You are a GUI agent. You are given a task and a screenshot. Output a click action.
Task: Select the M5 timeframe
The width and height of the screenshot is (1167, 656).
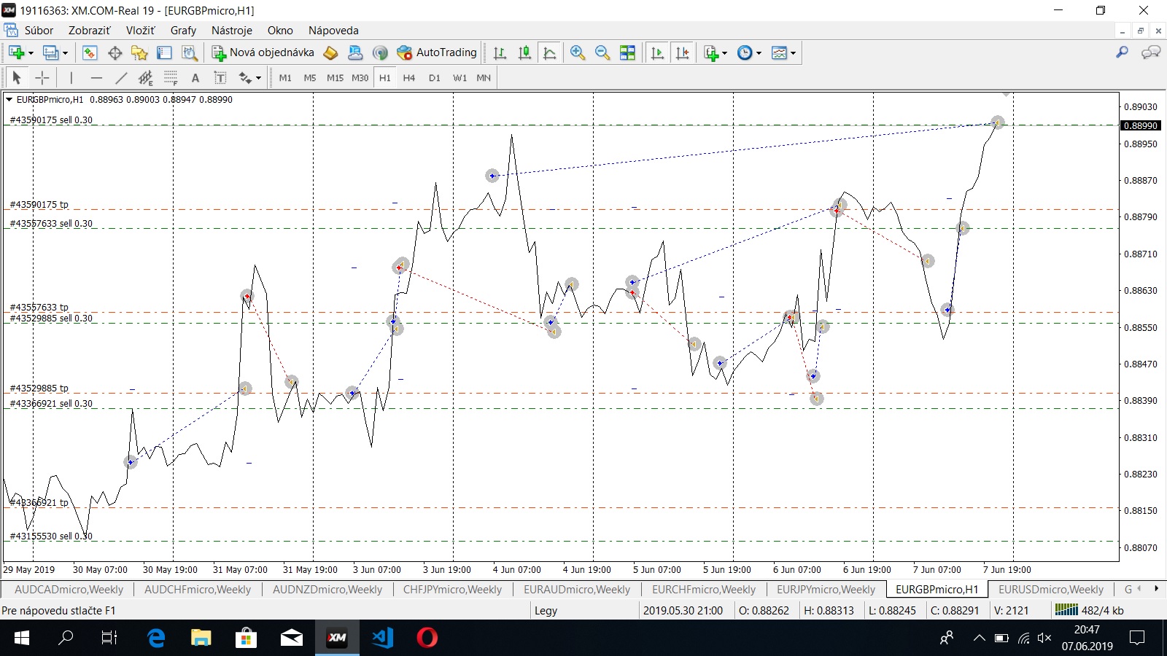tap(310, 77)
